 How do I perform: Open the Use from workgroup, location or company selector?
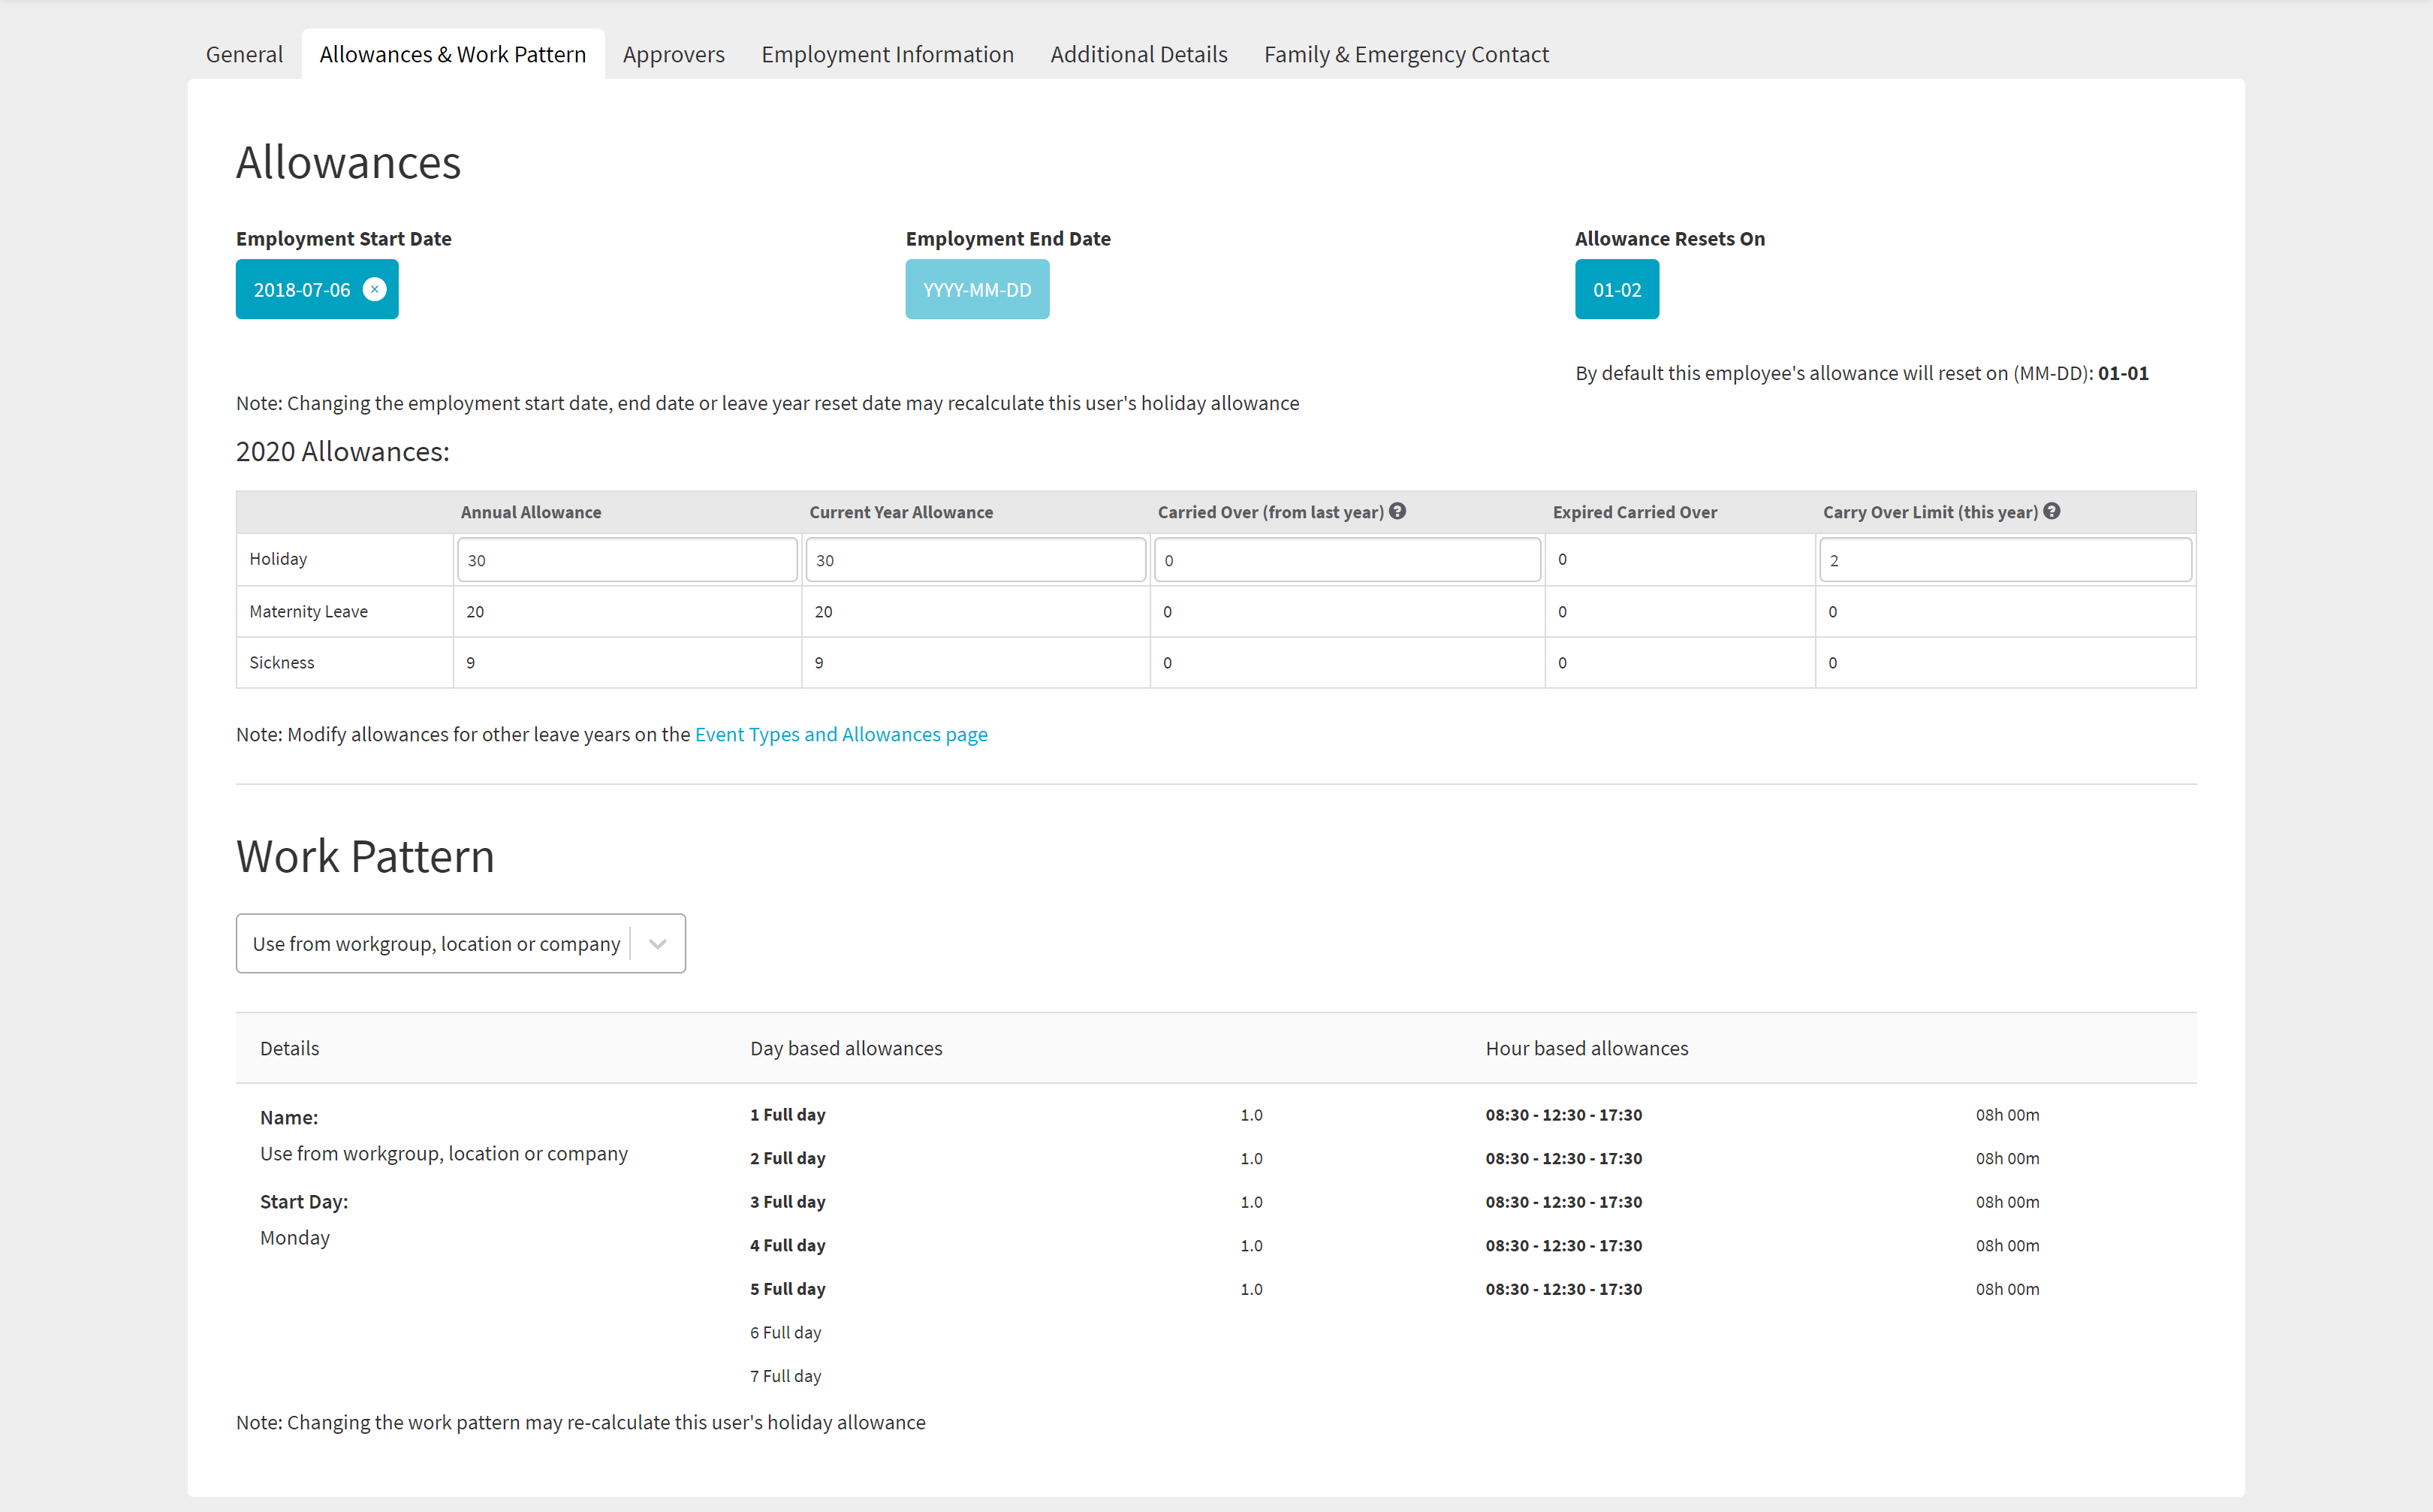point(437,943)
